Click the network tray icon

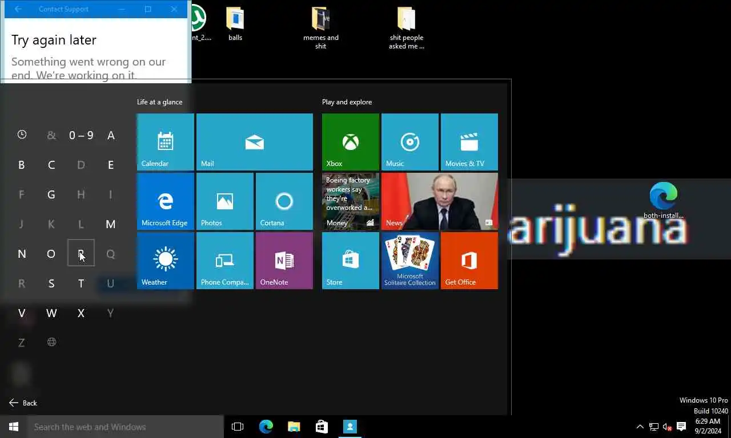(x=654, y=427)
